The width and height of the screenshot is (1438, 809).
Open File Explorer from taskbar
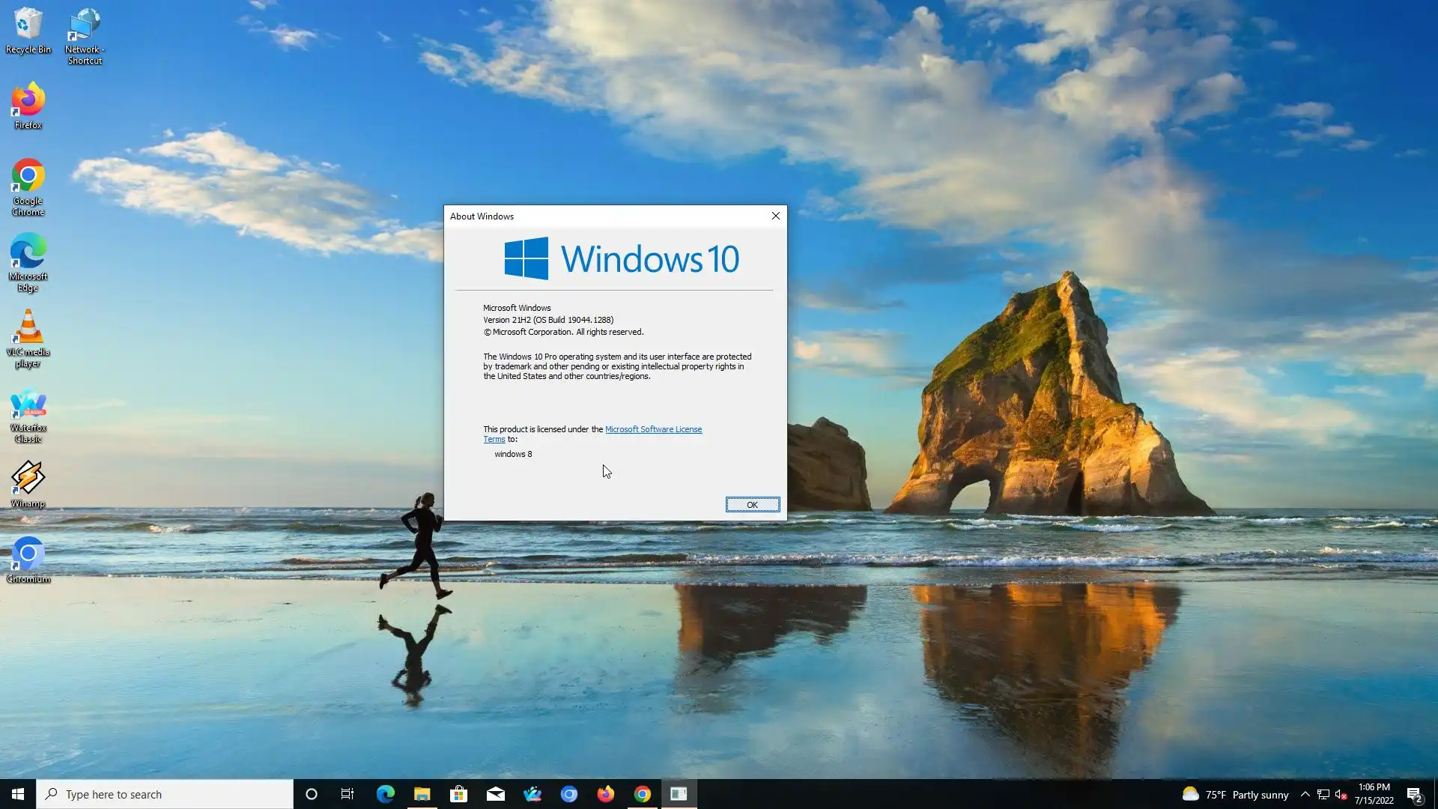click(x=422, y=794)
